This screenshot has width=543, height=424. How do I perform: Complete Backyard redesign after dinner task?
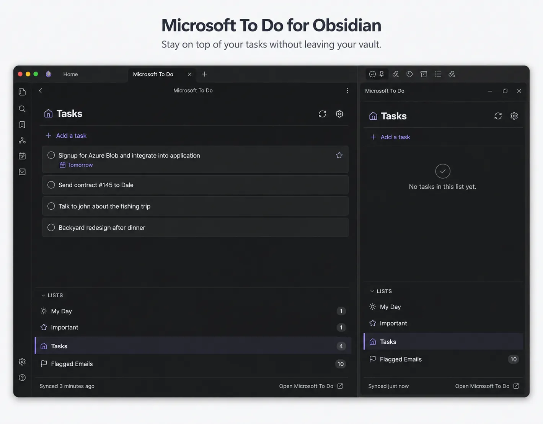(51, 227)
